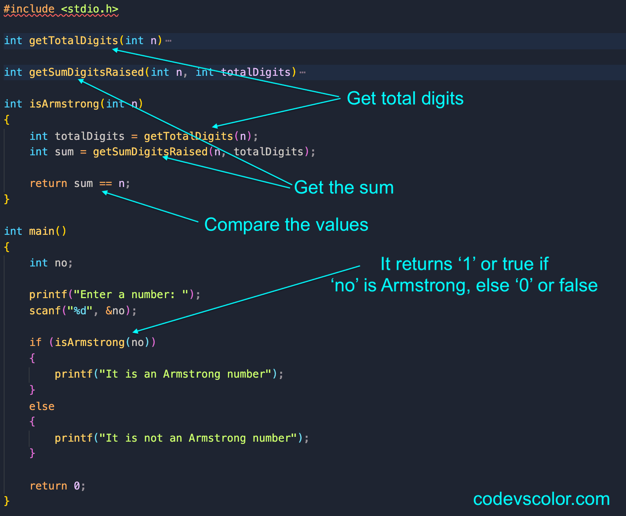Click the printf "Enter a number: " line

115,294
